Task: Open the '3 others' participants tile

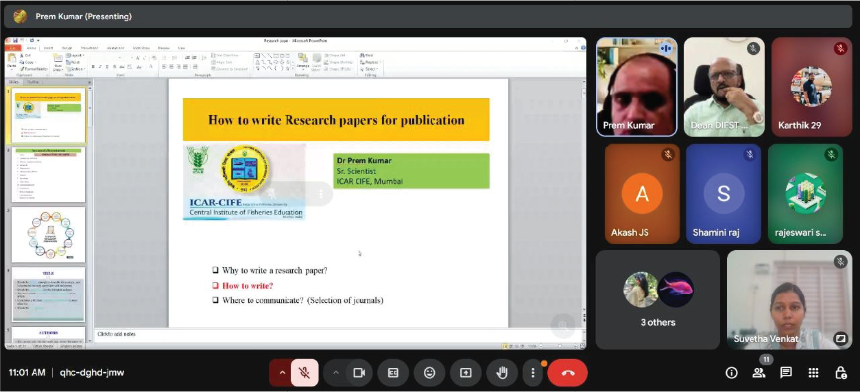Action: pos(657,299)
